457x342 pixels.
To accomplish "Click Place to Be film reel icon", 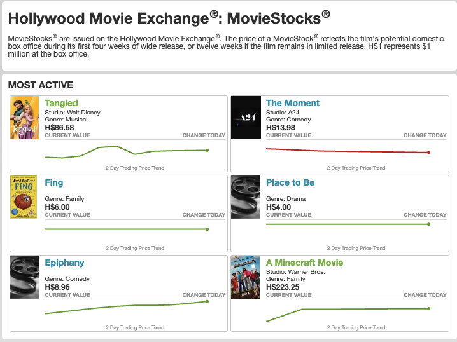I will [246, 198].
